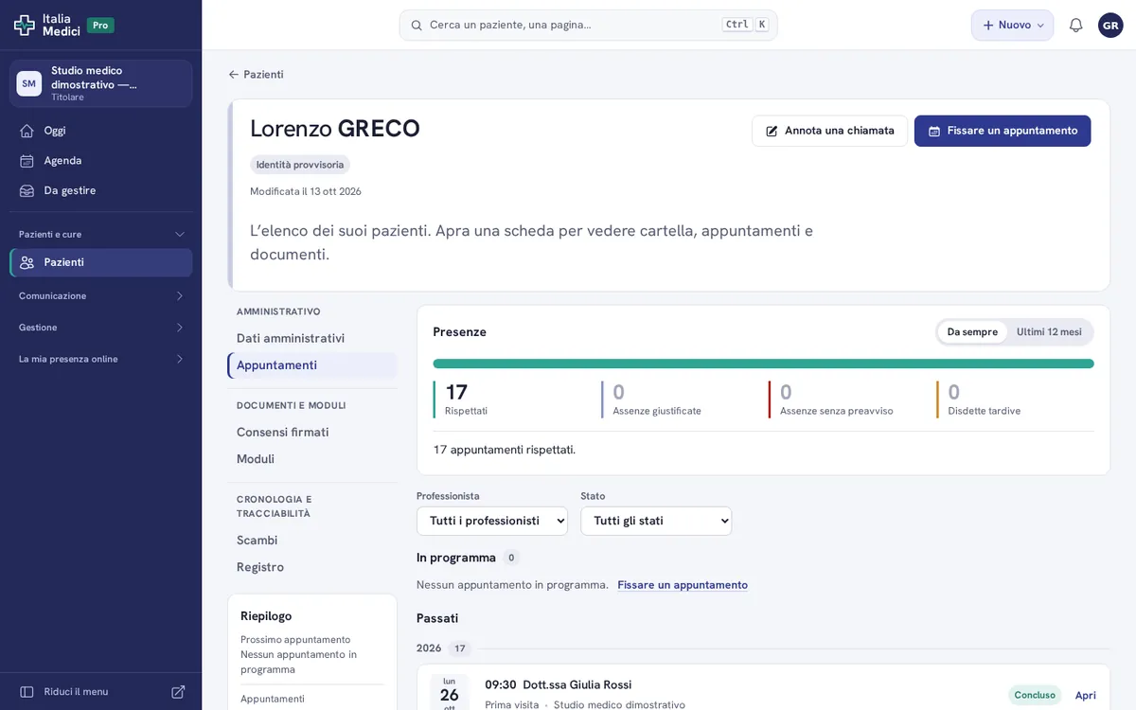Select the Pazienti people icon
Viewport: 1136px width, 710px height.
pyautogui.click(x=27, y=262)
